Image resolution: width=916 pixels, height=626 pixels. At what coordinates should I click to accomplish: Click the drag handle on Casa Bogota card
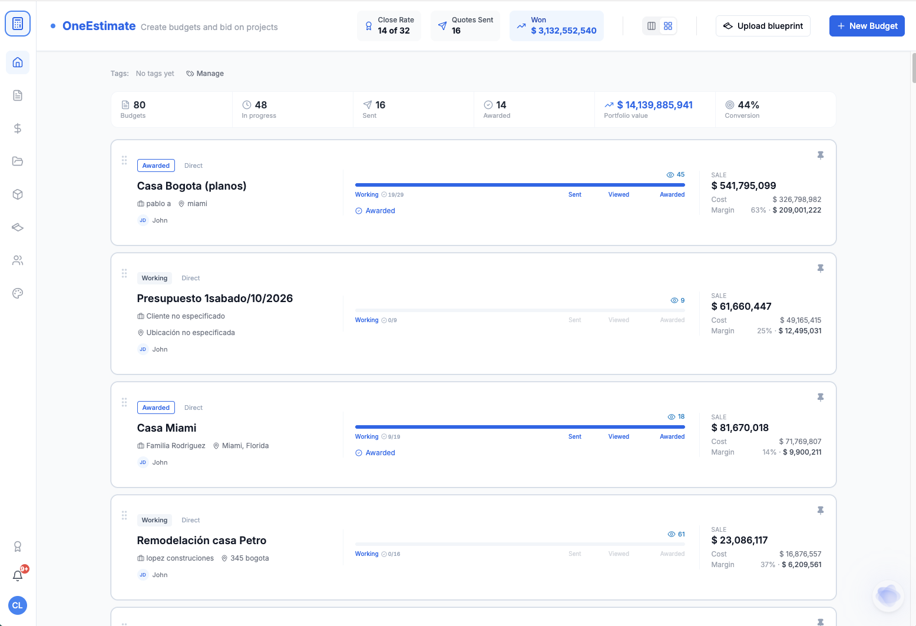[124, 160]
